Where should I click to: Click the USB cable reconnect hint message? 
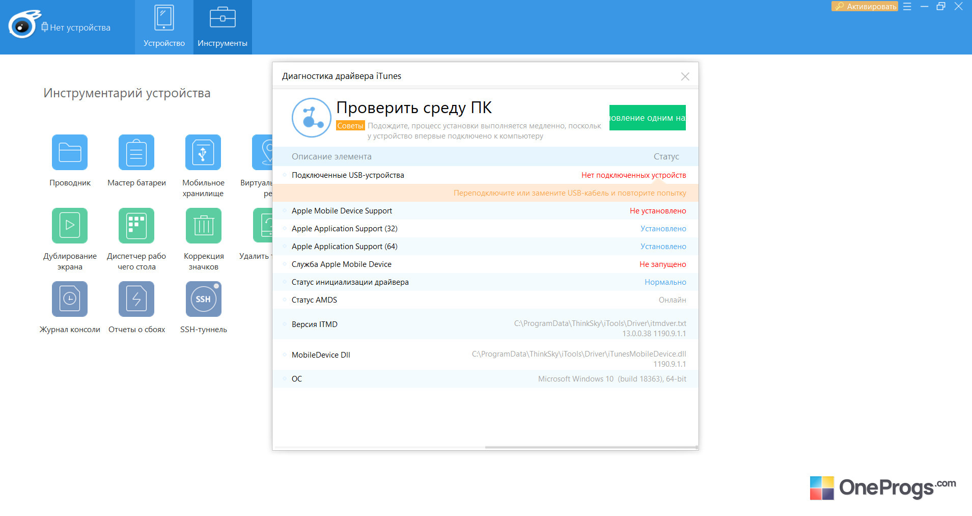[570, 193]
